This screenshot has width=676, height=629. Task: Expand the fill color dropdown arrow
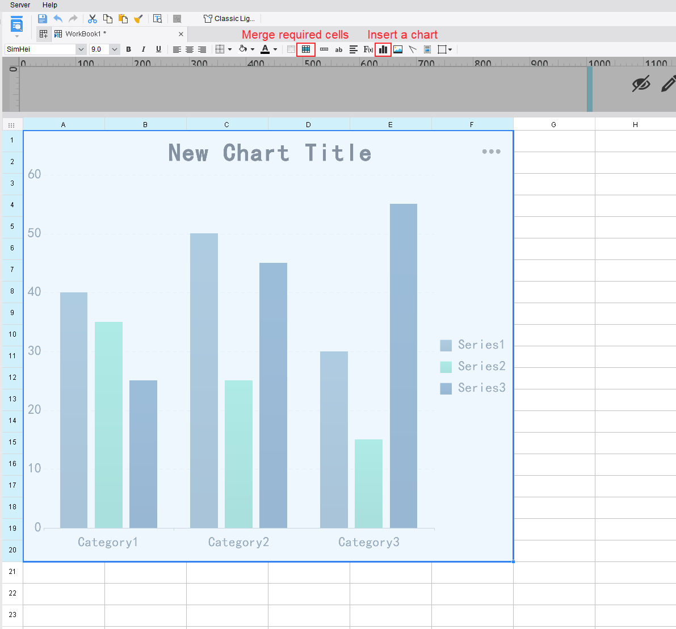pyautogui.click(x=253, y=49)
